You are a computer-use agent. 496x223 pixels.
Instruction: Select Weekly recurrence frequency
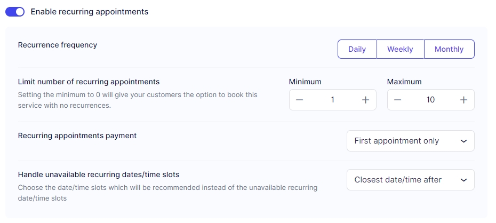(x=400, y=49)
